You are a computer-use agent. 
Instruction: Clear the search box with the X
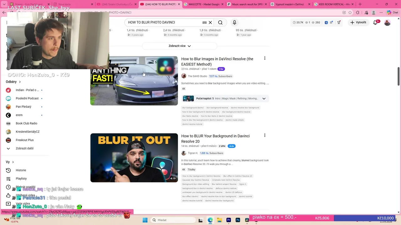pyautogui.click(x=211, y=22)
